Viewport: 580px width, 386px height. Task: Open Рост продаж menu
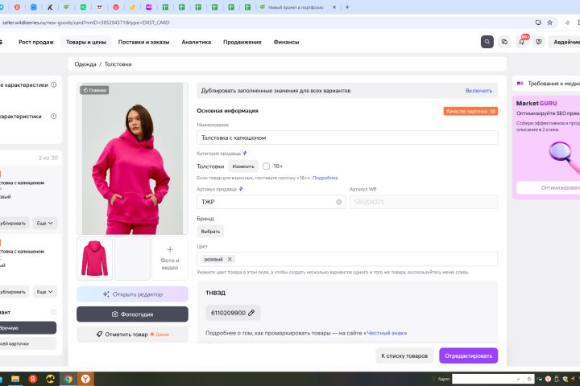36,42
